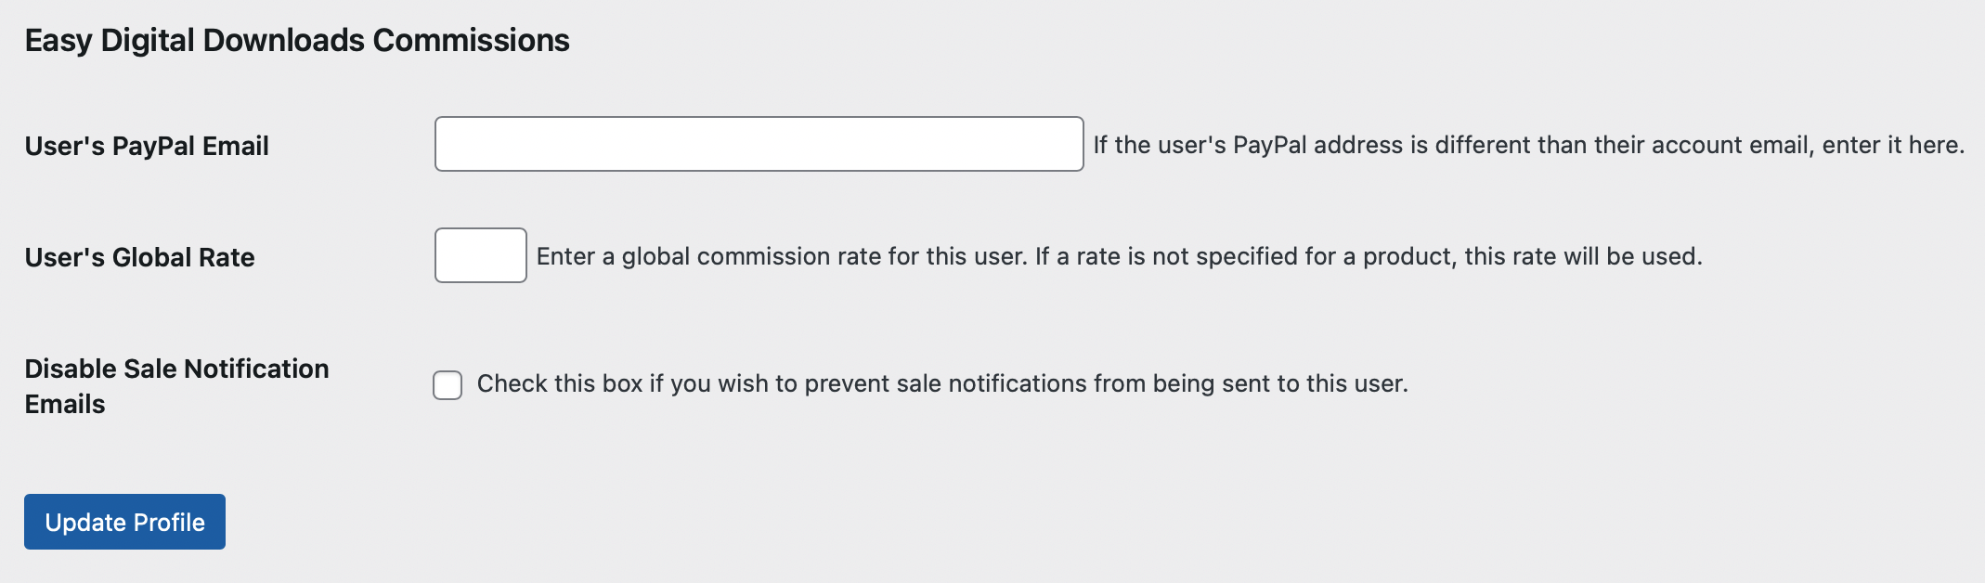The height and width of the screenshot is (583, 1985).
Task: Enable the Disable Sale Notification Emails checkbox
Action: [x=448, y=384]
